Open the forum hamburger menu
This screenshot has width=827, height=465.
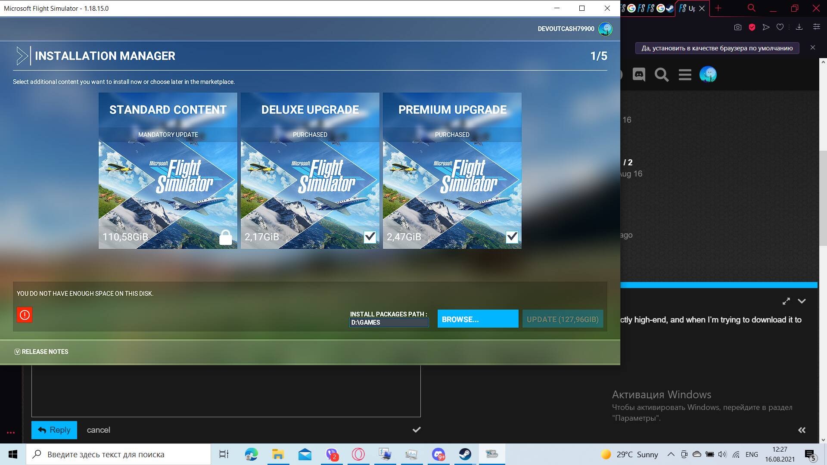685,75
